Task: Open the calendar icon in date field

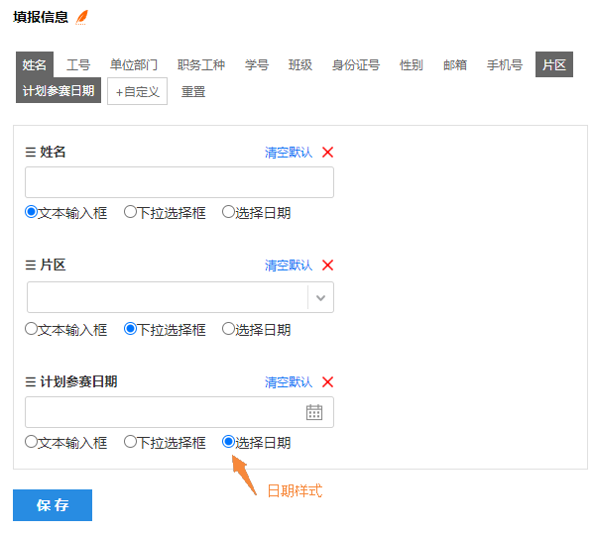Action: click(x=314, y=412)
